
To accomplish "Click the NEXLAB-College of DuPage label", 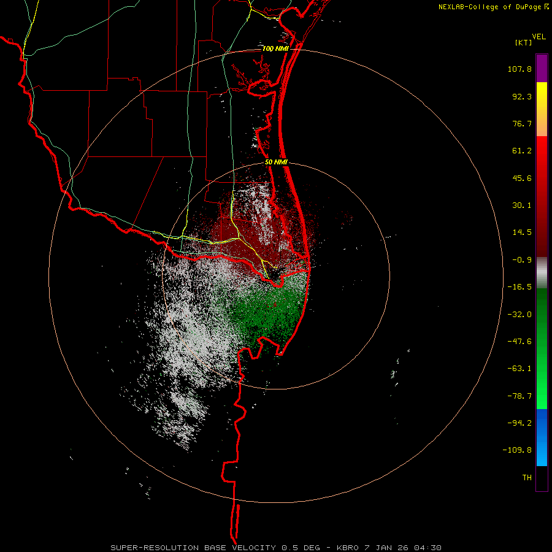I will point(491,7).
